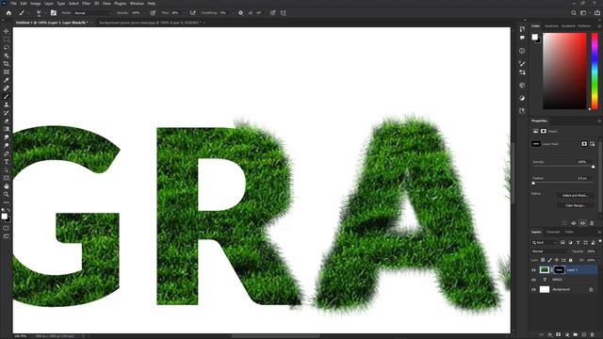Click the Select and Mask button
The height and width of the screenshot is (339, 603).
[x=576, y=196]
